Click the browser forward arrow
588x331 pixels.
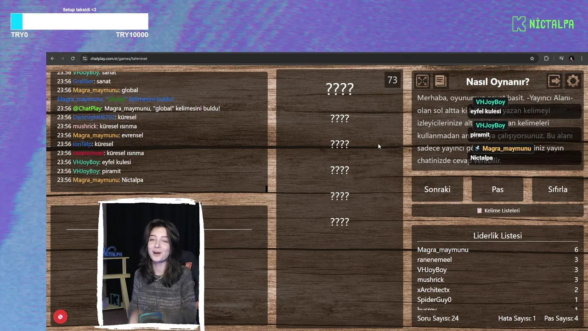point(62,58)
